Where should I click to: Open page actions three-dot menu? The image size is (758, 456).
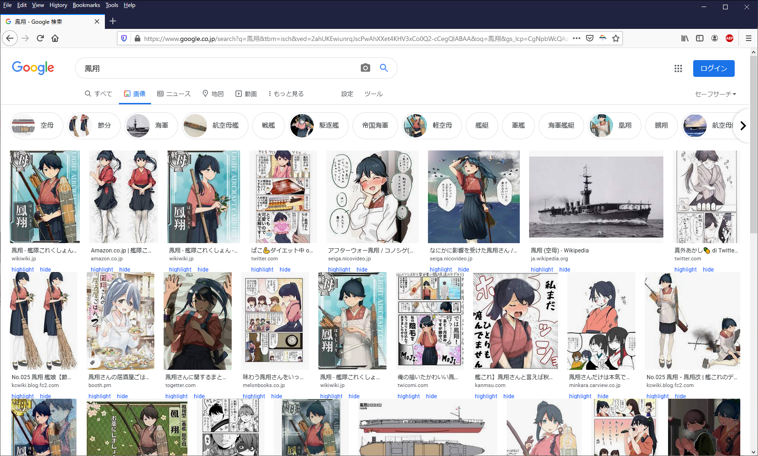pyautogui.click(x=577, y=38)
